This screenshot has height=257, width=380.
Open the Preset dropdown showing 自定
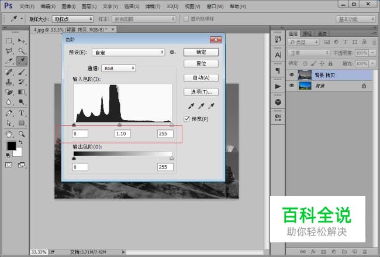tap(129, 53)
